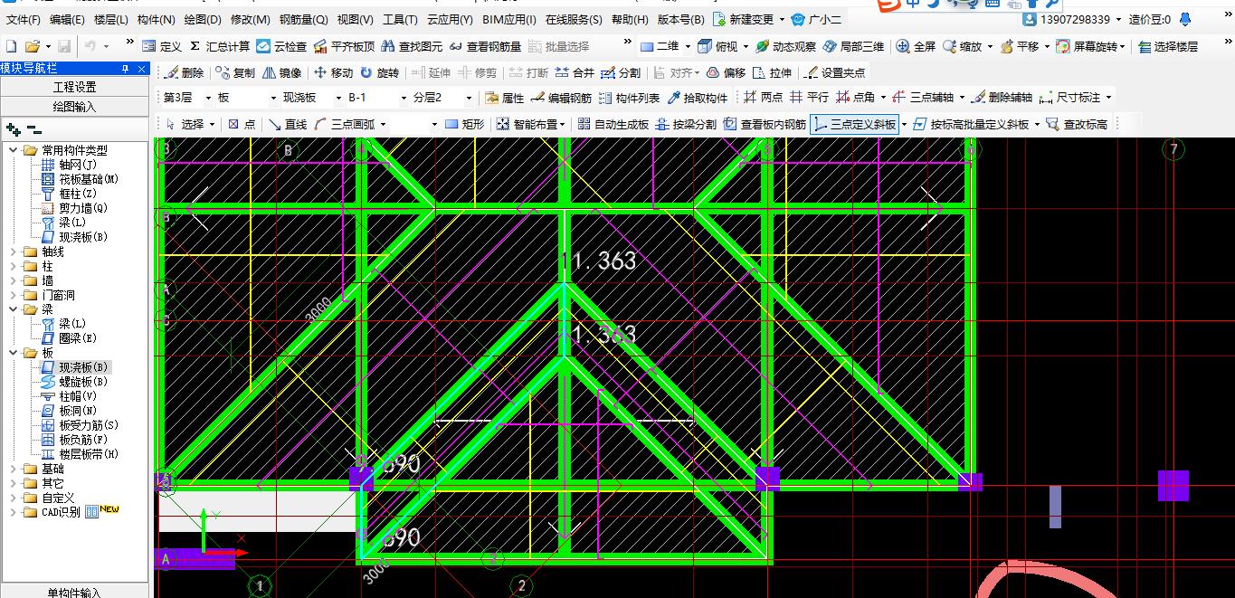Image resolution: width=1235 pixels, height=598 pixels.
Task: Click the 单构件输入 button
Action: [74, 592]
